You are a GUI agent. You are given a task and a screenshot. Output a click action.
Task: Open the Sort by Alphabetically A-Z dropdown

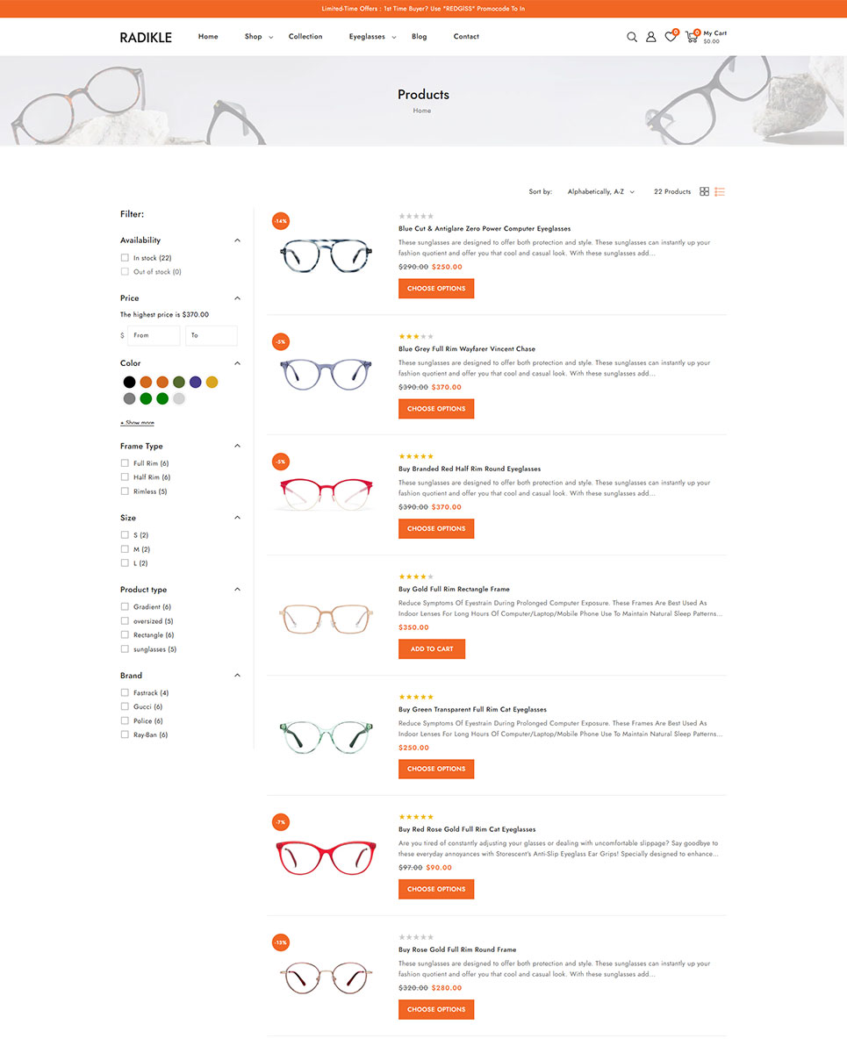pos(601,191)
